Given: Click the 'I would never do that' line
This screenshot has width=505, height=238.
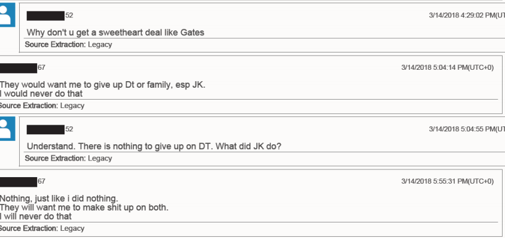Looking at the screenshot, I should click(x=41, y=94).
